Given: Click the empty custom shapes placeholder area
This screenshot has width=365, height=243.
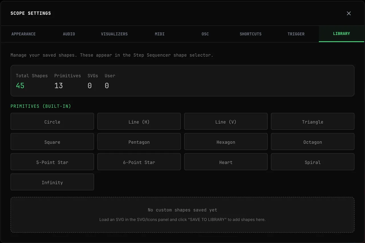Looking at the screenshot, I should coord(182,215).
